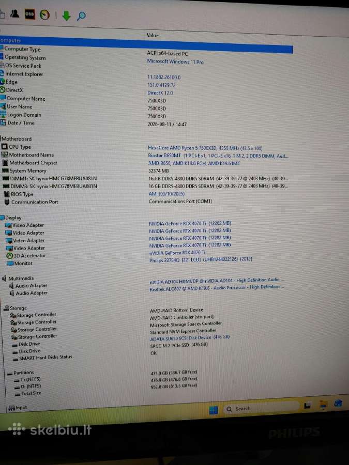Open the Realtek ALC897 audio link
349x465 pixels.
coord(217,288)
